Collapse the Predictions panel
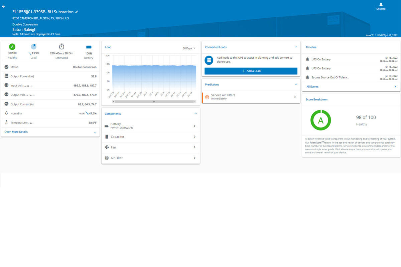Viewport: 401px width, 267px height. pyautogui.click(x=296, y=84)
